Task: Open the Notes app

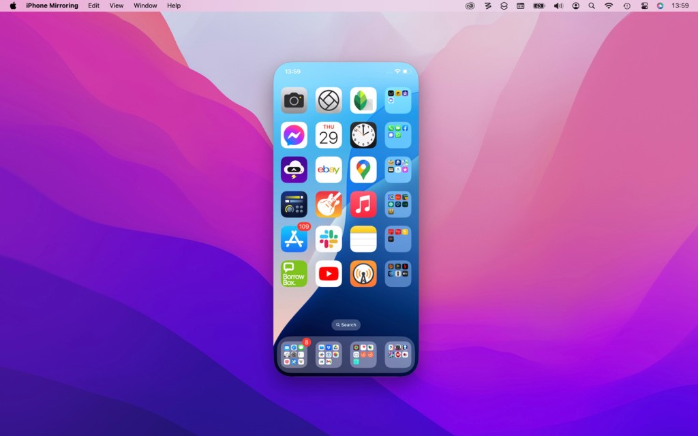Action: pyautogui.click(x=363, y=239)
